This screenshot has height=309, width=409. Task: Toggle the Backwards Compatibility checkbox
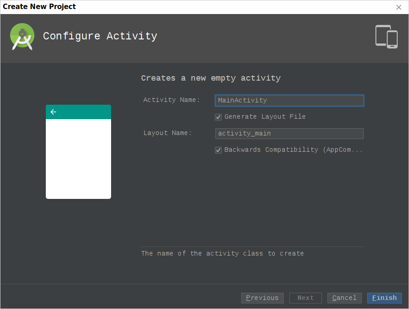[218, 150]
